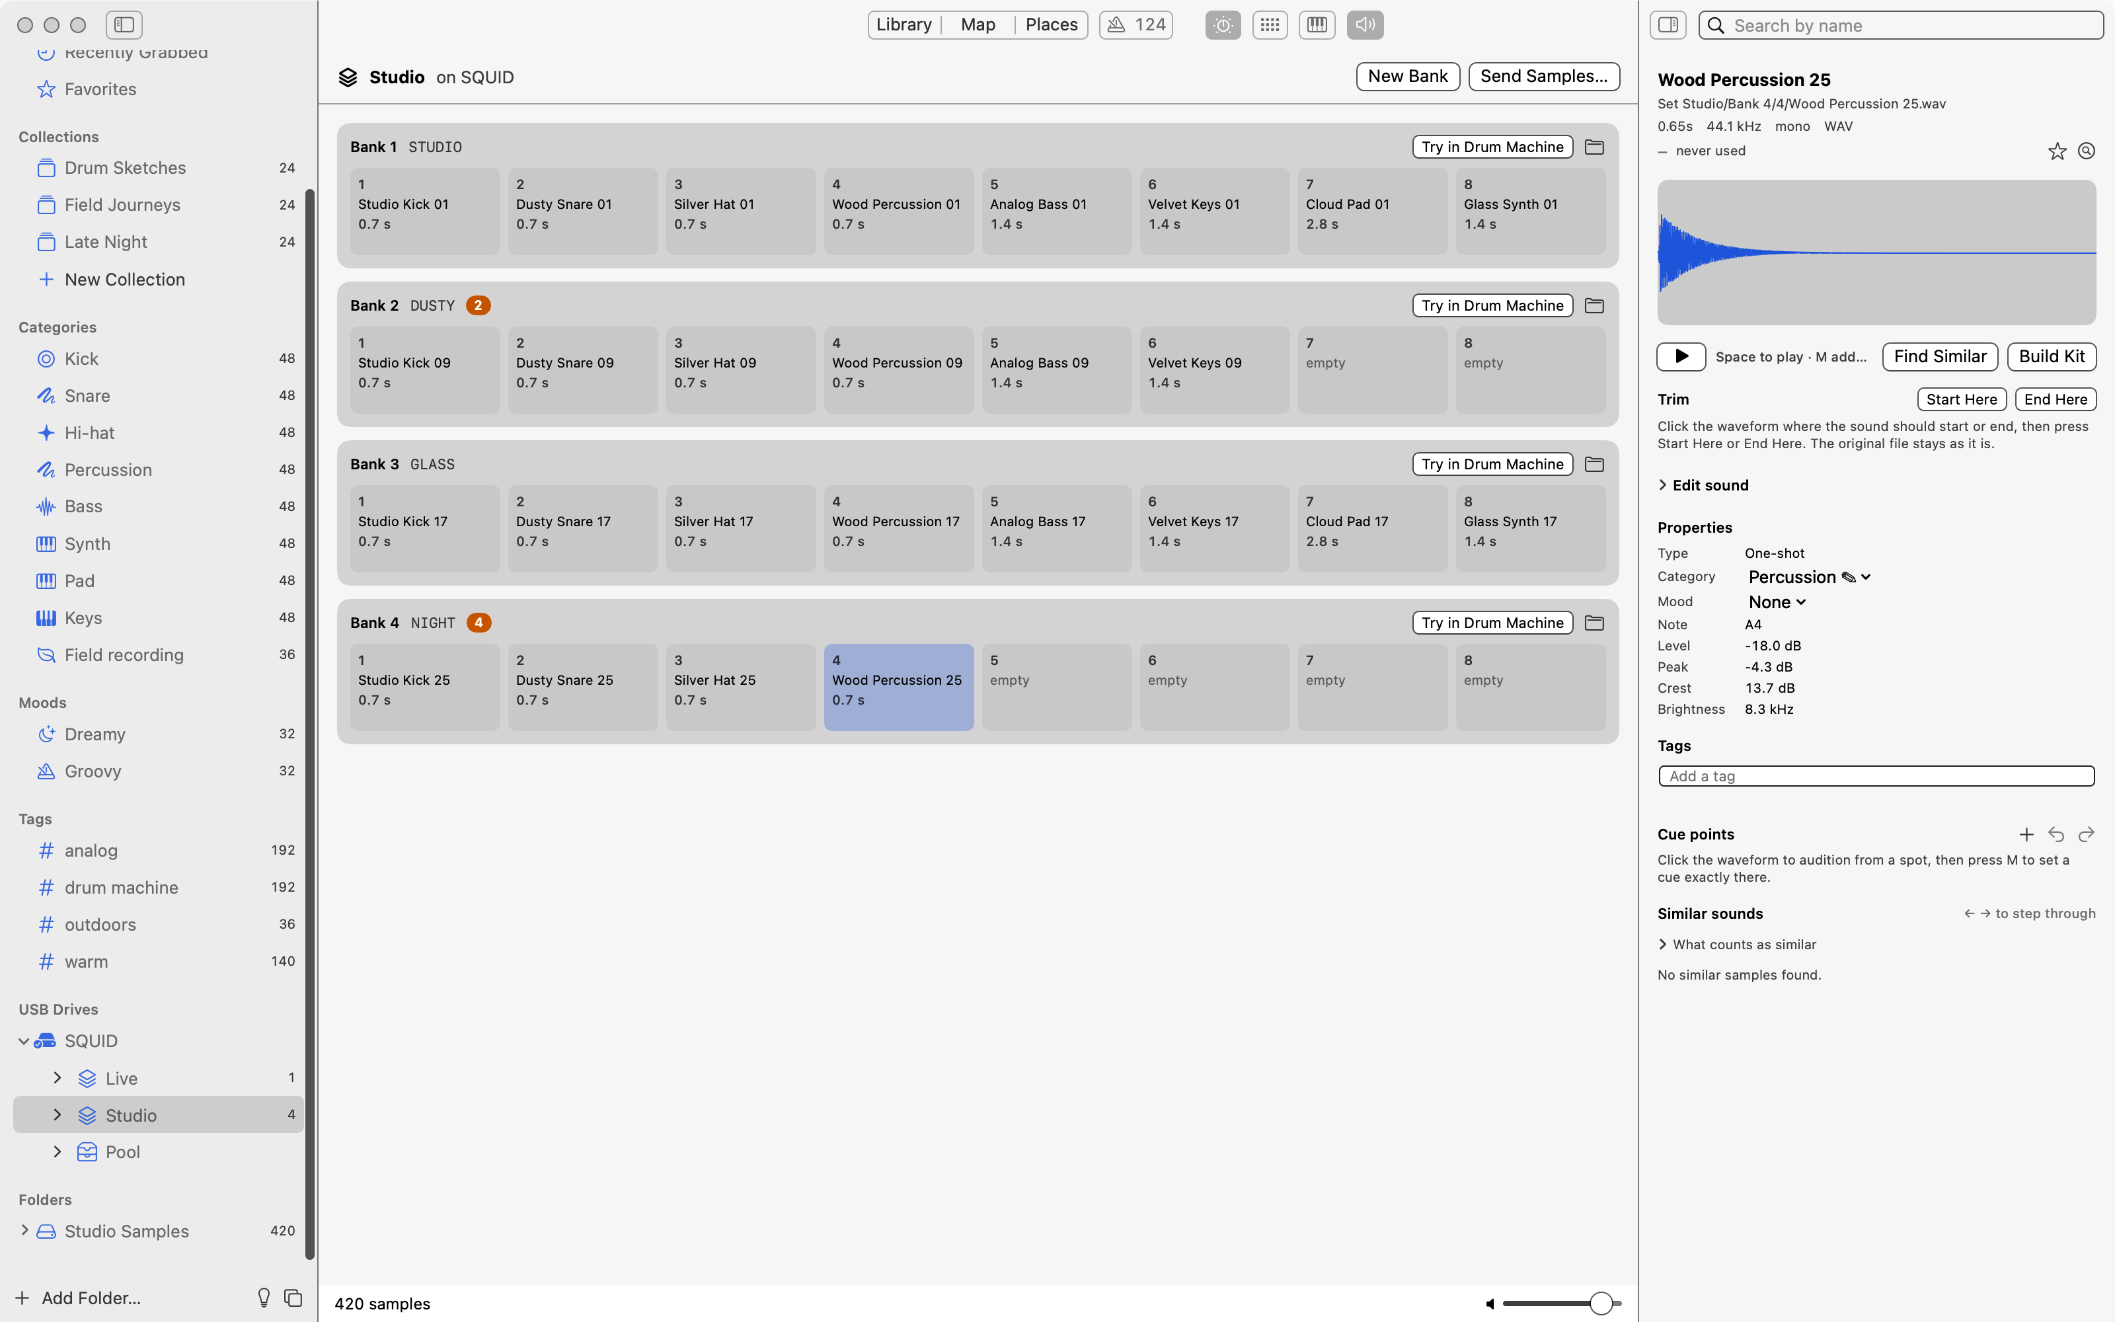Open the piano keyboard icon in toolbar
This screenshot has height=1322, width=2115.
coord(1317,24)
